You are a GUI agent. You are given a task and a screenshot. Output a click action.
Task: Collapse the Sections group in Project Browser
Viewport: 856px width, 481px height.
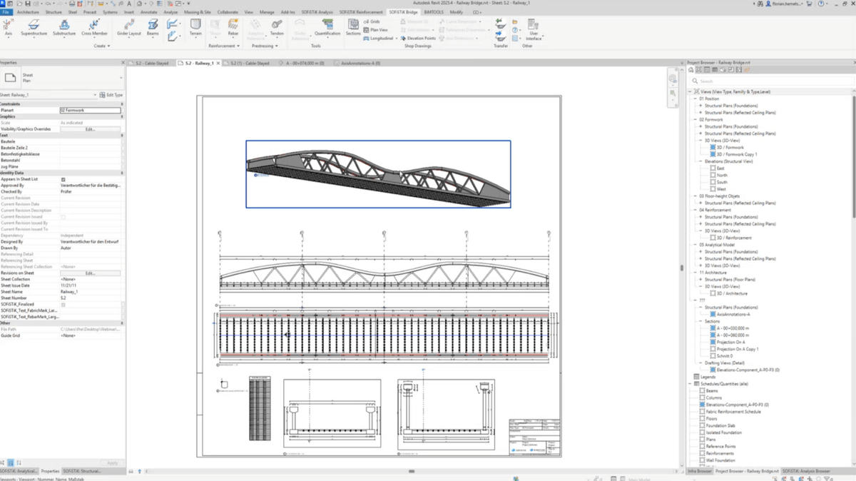[700, 321]
